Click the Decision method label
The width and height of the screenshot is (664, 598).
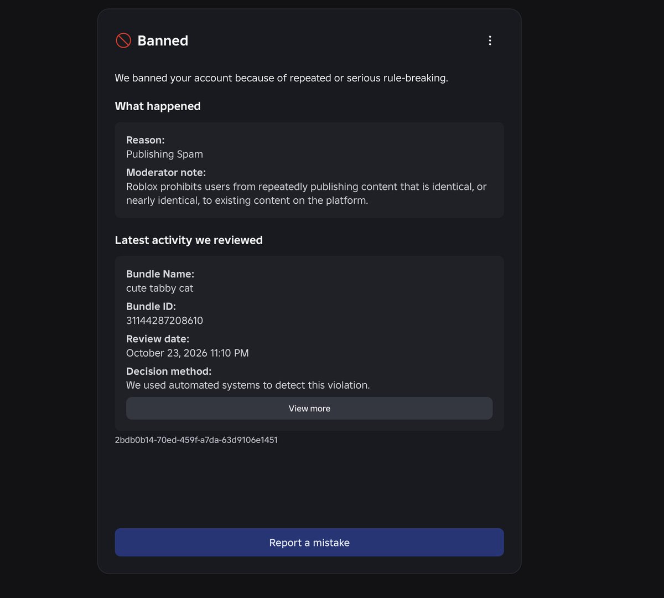pyautogui.click(x=169, y=371)
